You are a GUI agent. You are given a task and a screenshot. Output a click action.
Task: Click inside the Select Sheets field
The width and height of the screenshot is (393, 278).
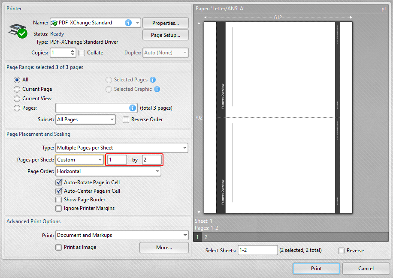tap(257, 250)
